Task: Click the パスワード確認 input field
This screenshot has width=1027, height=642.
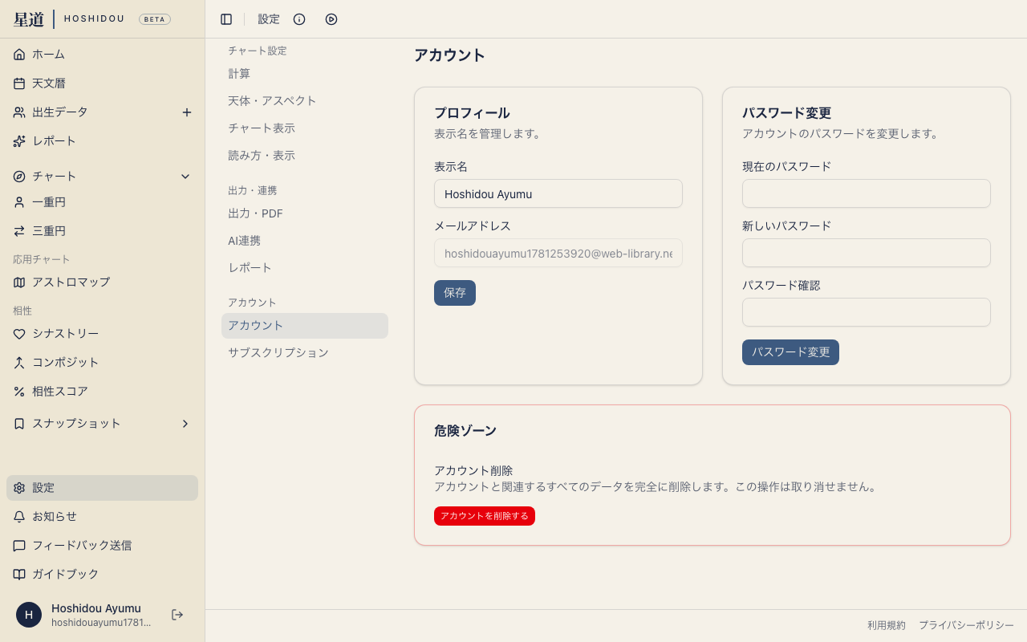Action: point(867,312)
